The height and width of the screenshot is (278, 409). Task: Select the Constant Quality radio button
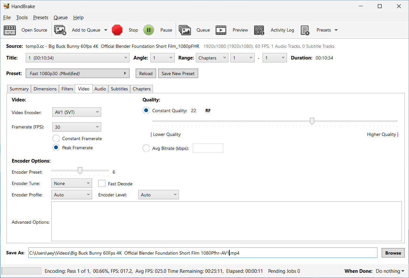point(146,111)
